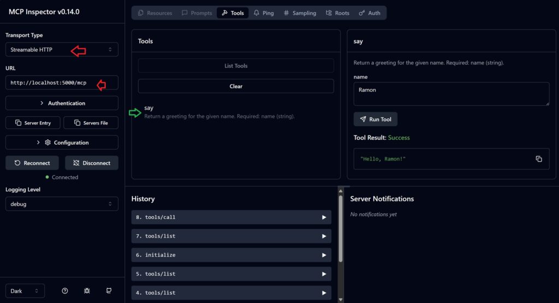Click the "No notifications yet" text
559x303 pixels.
pos(373,214)
